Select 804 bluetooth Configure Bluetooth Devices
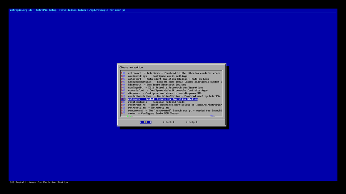Screen dimensions: 346x194 [x=153, y=85]
